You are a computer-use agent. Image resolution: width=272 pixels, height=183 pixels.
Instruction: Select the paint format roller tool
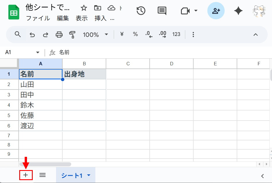coord(72,35)
